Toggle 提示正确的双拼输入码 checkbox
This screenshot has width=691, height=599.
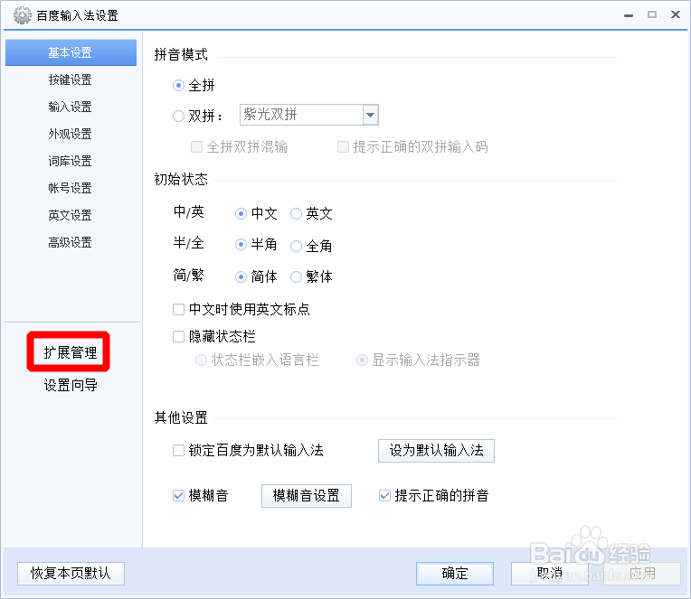point(343,146)
